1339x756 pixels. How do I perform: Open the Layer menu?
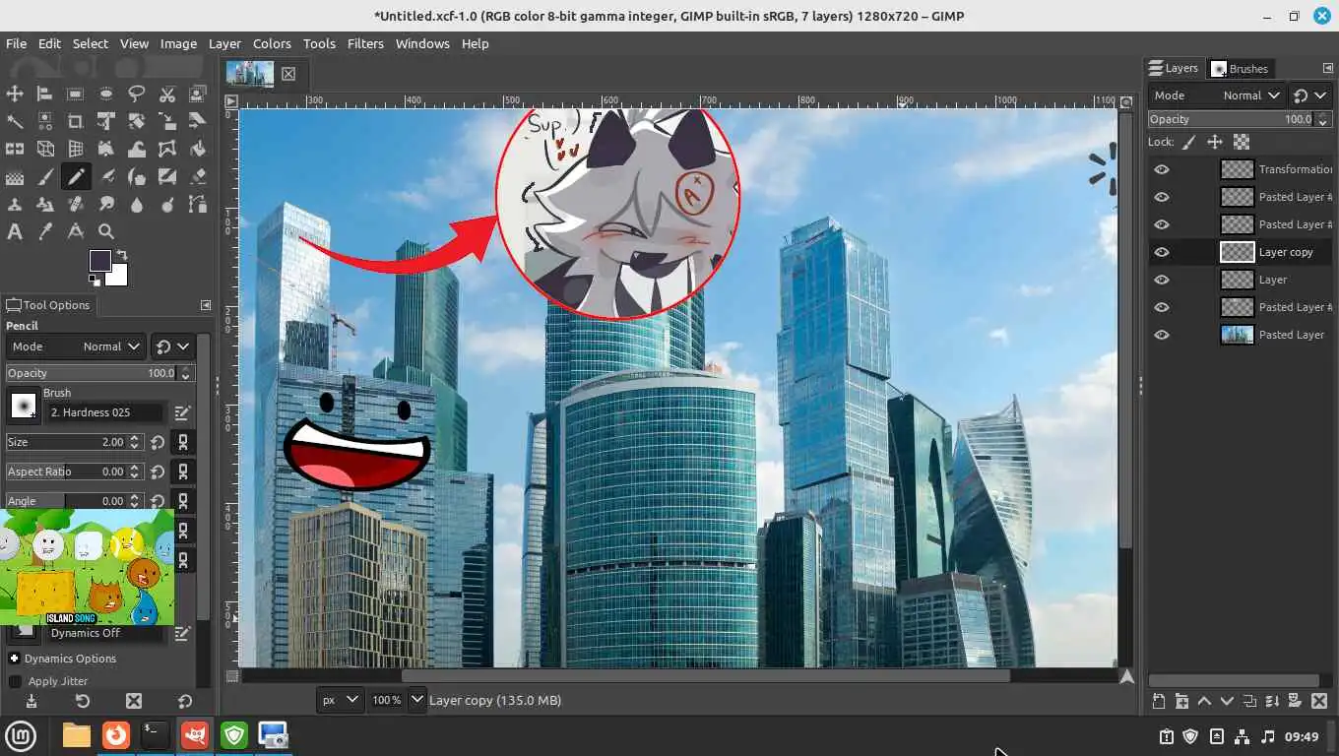coord(224,43)
